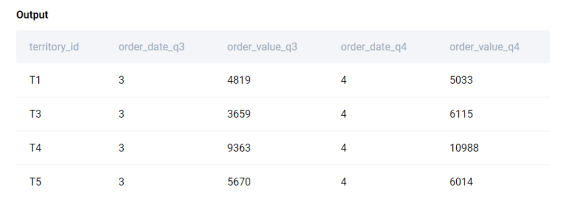
Task: Click the T5 territory cell
Action: click(35, 182)
